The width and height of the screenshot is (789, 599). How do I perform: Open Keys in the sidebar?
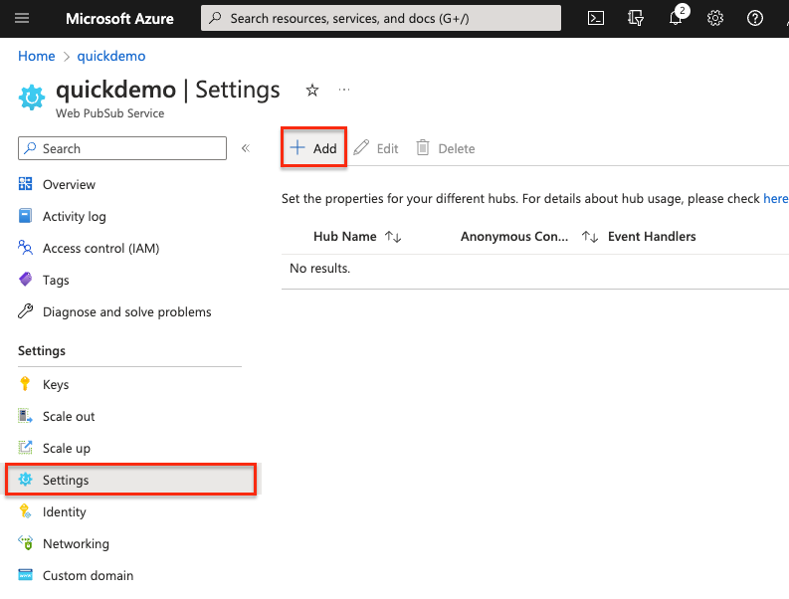coord(56,384)
